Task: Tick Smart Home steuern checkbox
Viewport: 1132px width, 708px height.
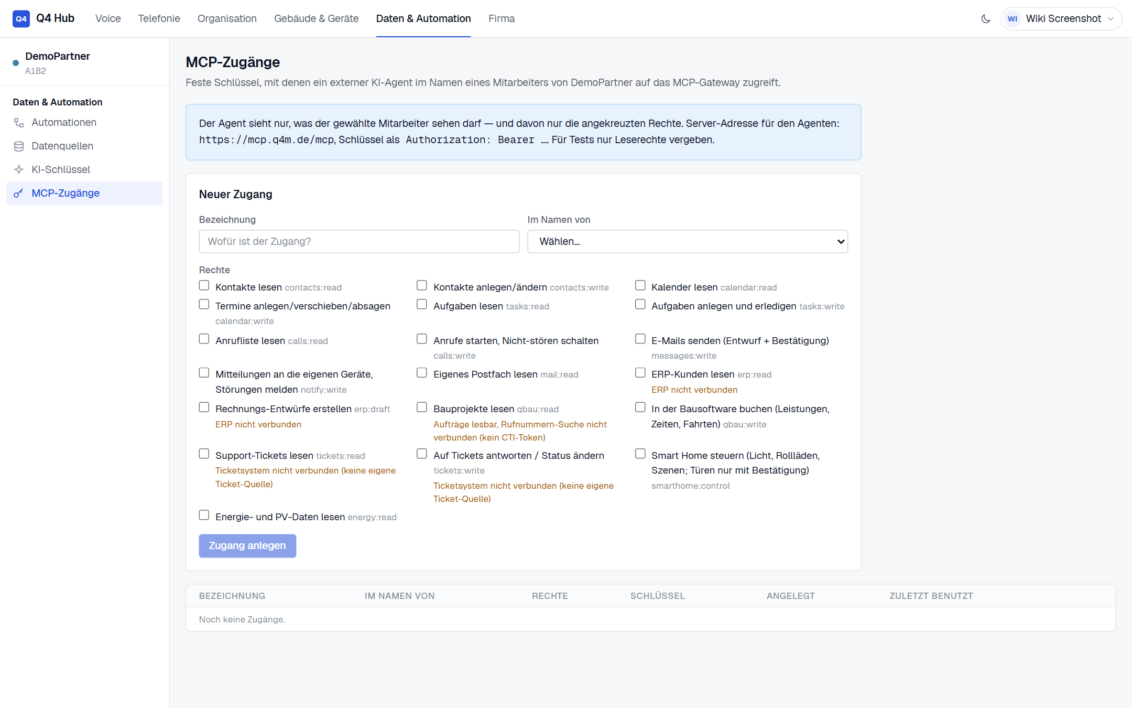Action: pos(640,454)
